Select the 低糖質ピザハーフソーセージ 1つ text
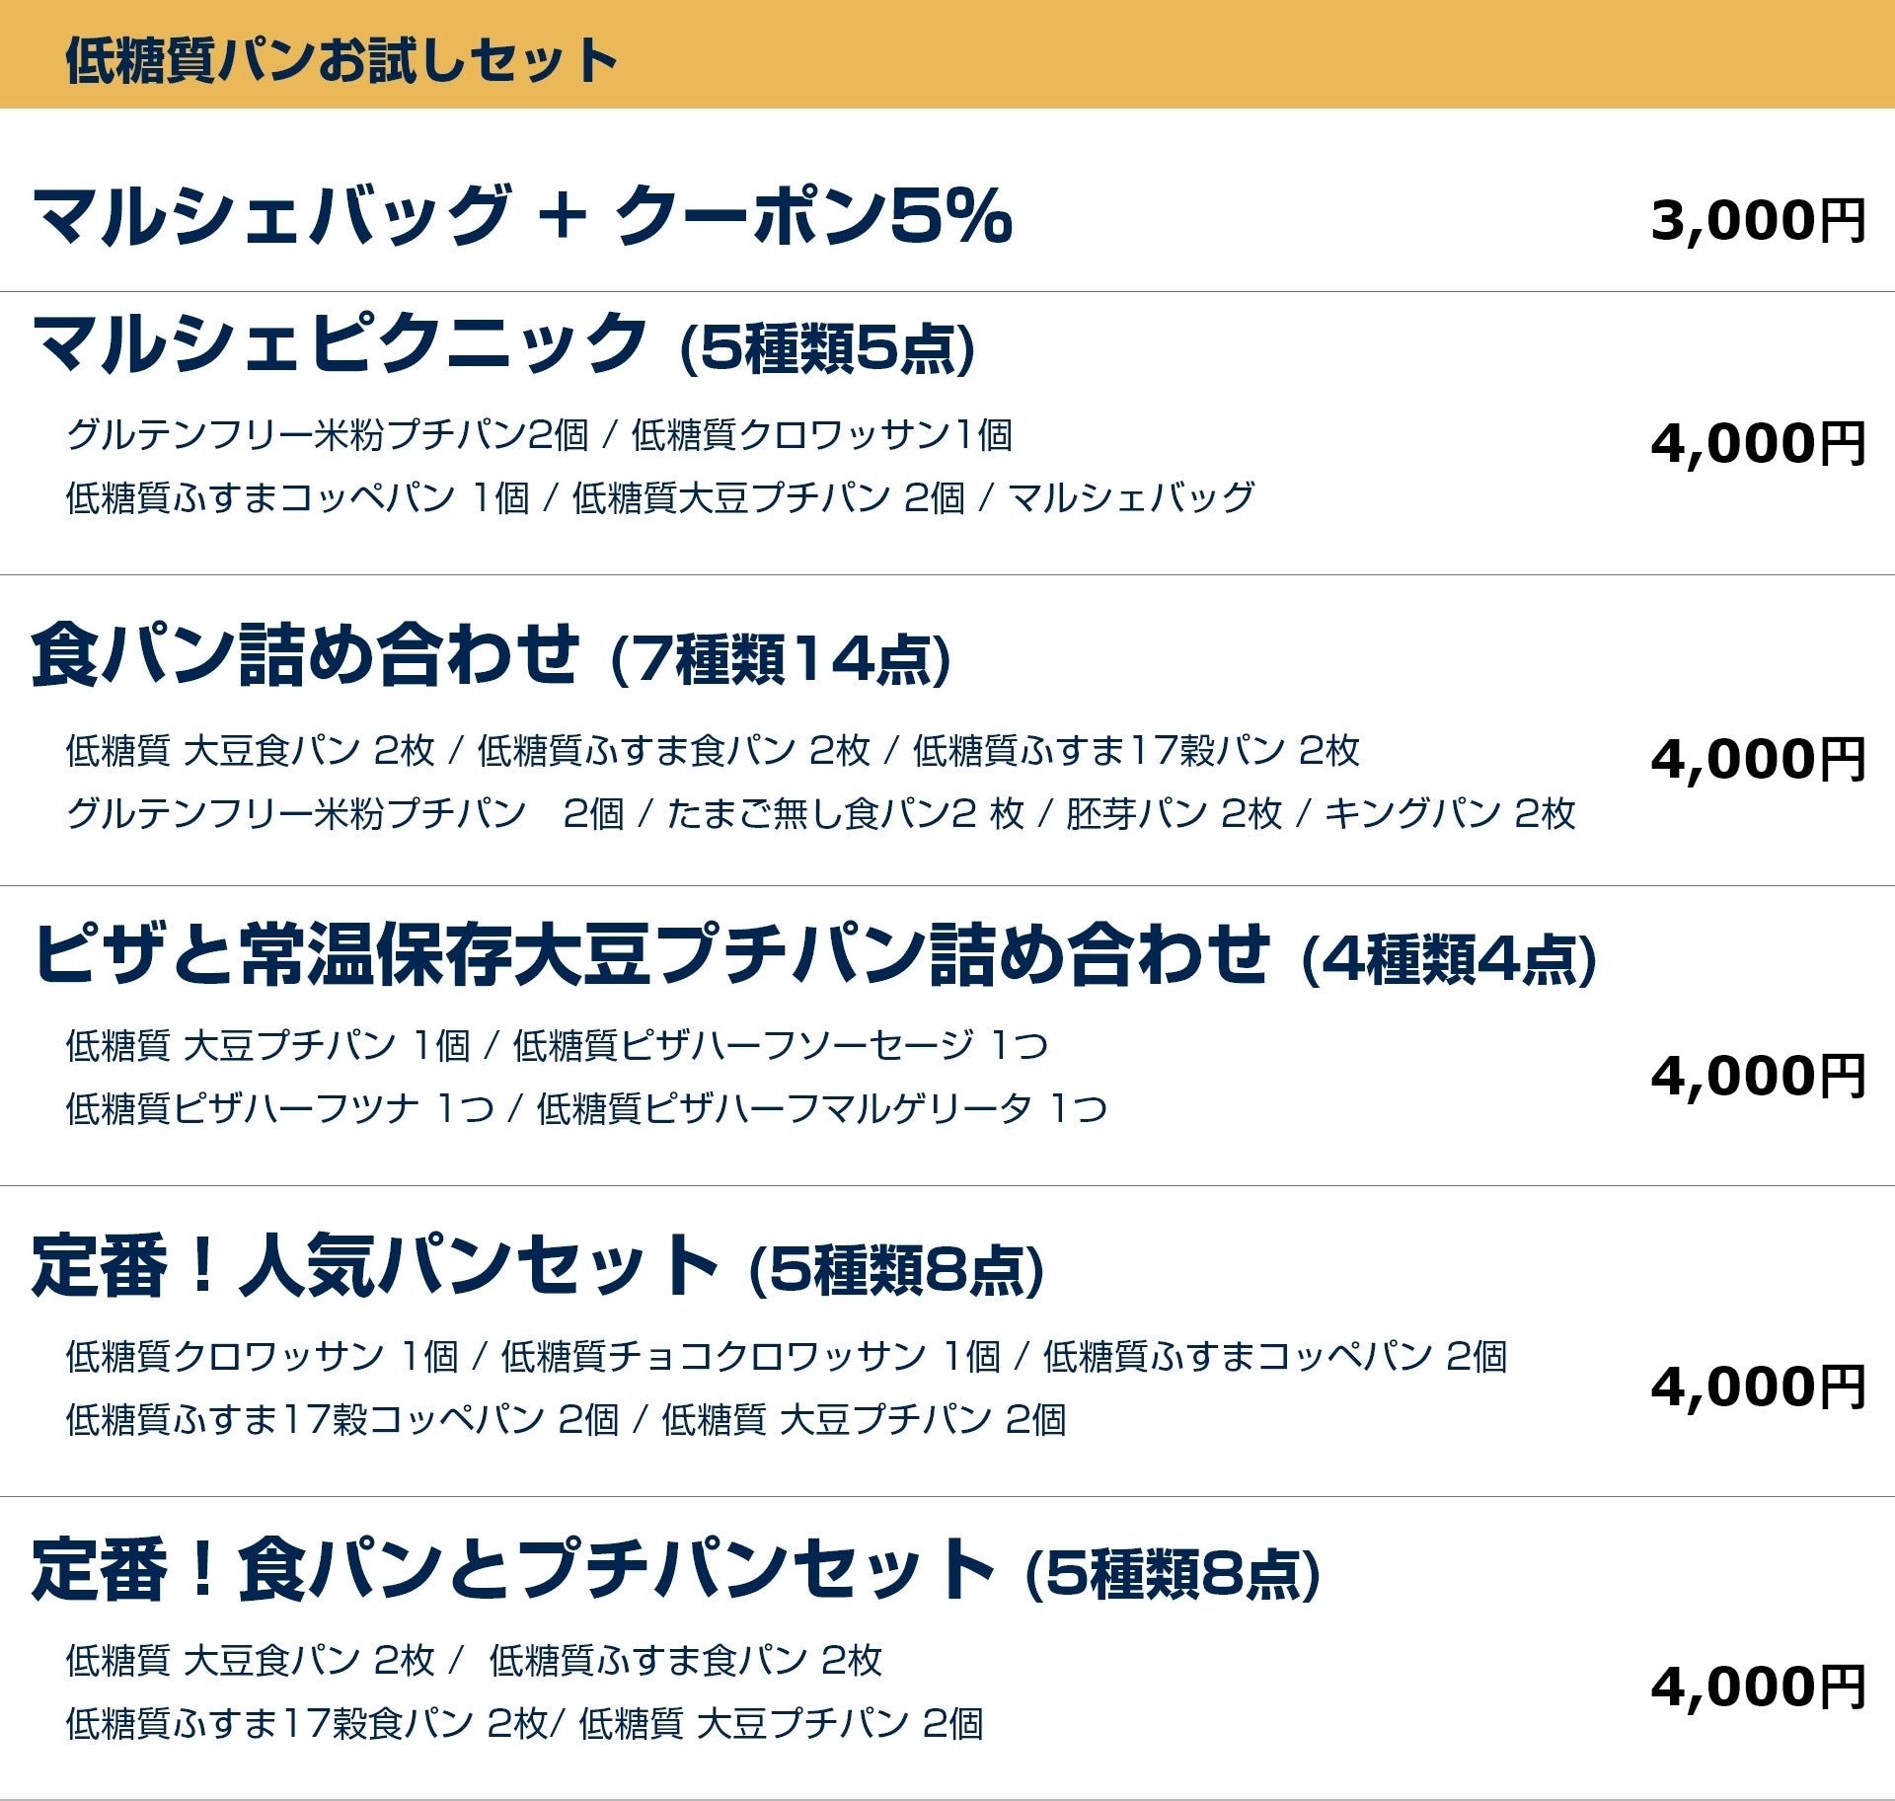 coord(780,1045)
